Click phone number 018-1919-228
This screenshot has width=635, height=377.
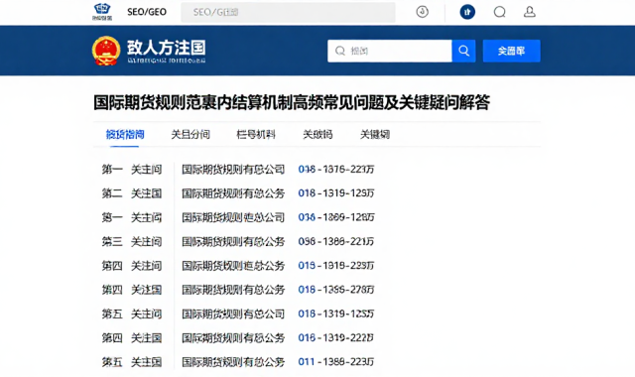click(x=336, y=266)
